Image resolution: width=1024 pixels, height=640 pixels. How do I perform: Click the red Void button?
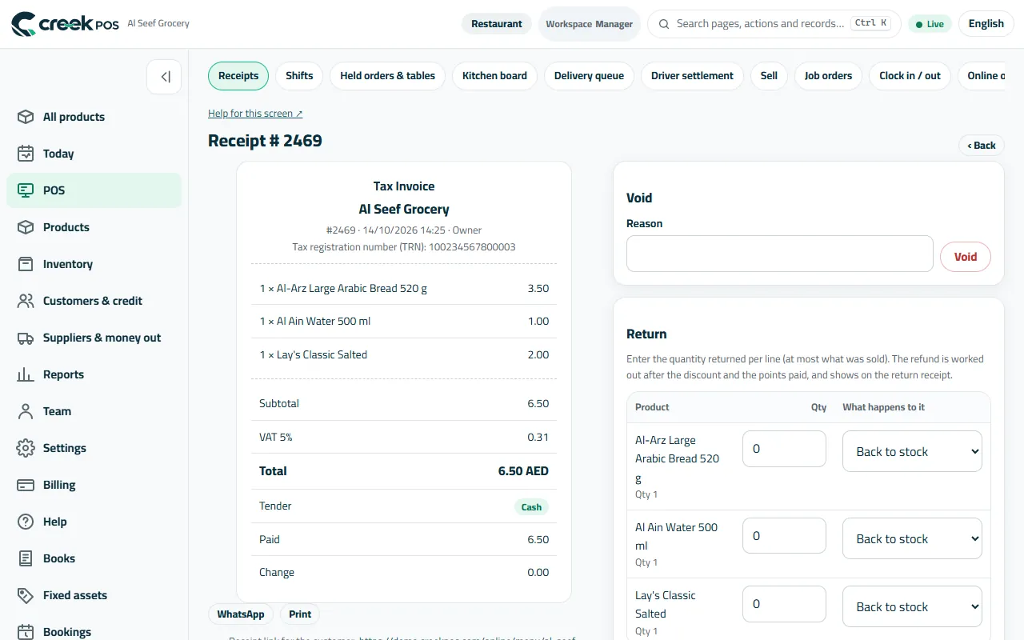[x=966, y=257]
